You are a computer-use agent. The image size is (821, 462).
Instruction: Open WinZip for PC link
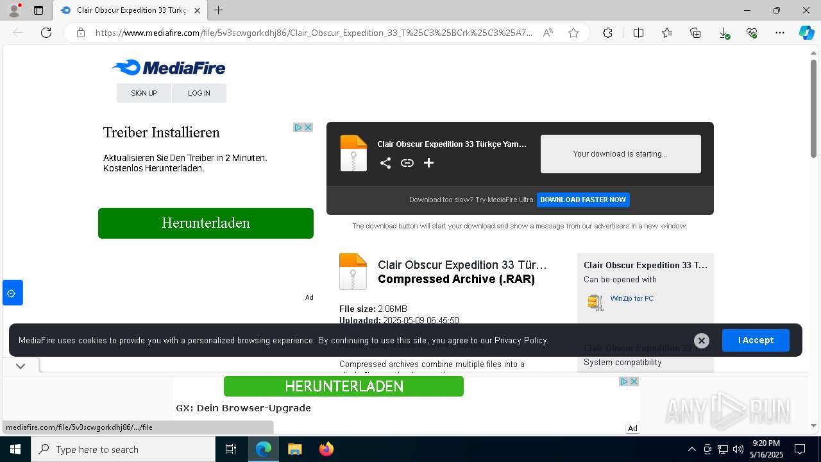632,298
